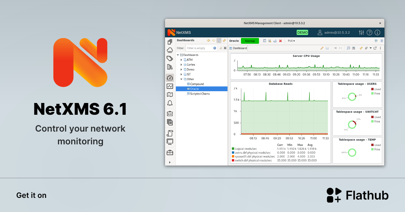
Task: Click the Logical reads/sec green legend swatch
Action: click(233, 149)
